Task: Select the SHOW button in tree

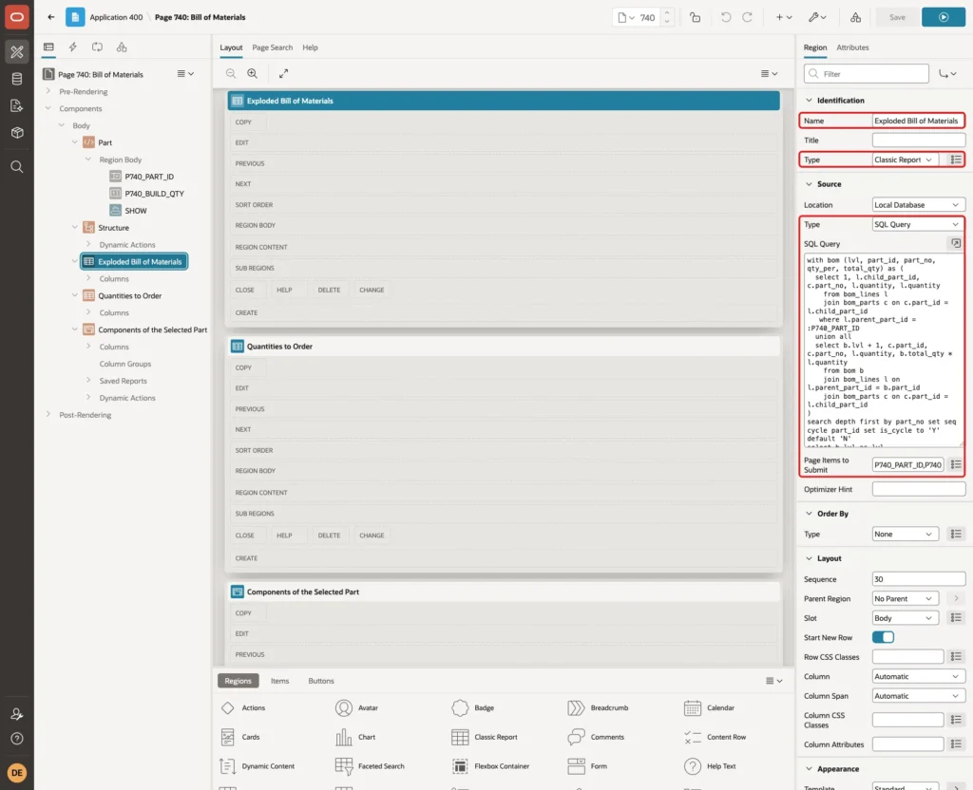Action: coord(135,210)
